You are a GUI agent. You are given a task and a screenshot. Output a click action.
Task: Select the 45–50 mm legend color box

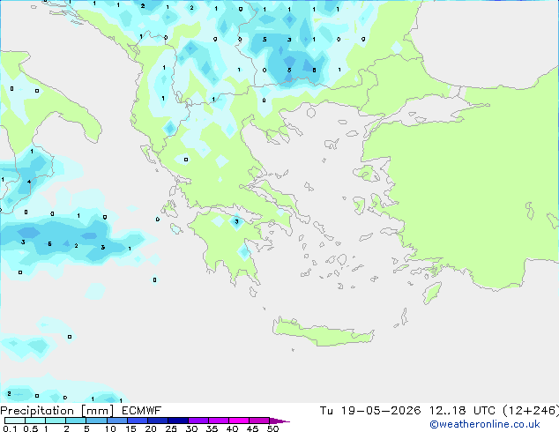click(259, 421)
